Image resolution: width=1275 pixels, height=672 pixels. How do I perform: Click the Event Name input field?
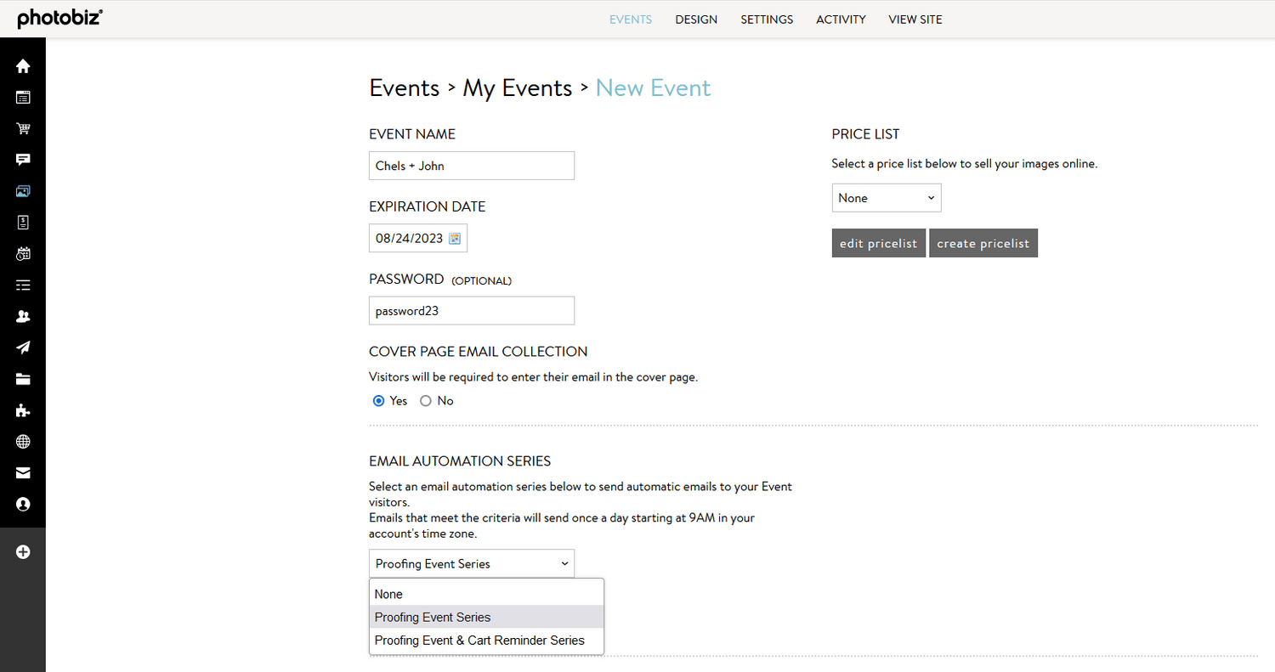[471, 166]
